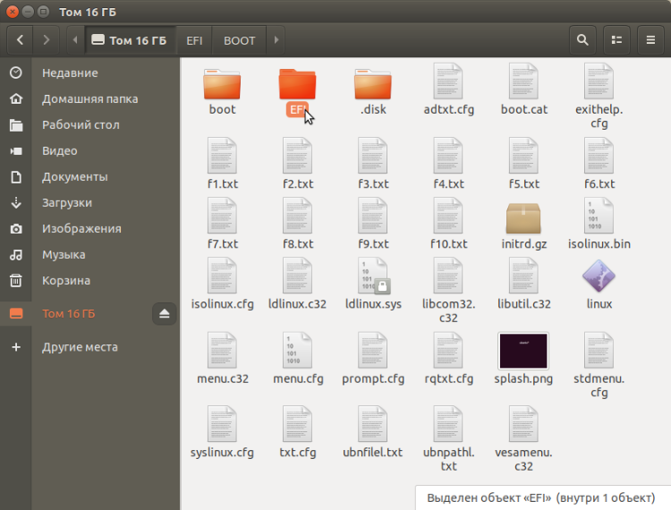Select the linux executable file icon
The width and height of the screenshot is (671, 510).
click(599, 277)
